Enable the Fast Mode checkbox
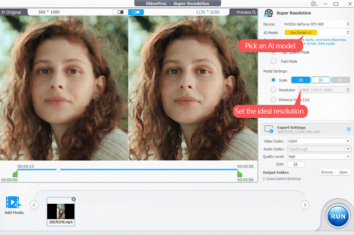The image size is (354, 235). (x=273, y=61)
